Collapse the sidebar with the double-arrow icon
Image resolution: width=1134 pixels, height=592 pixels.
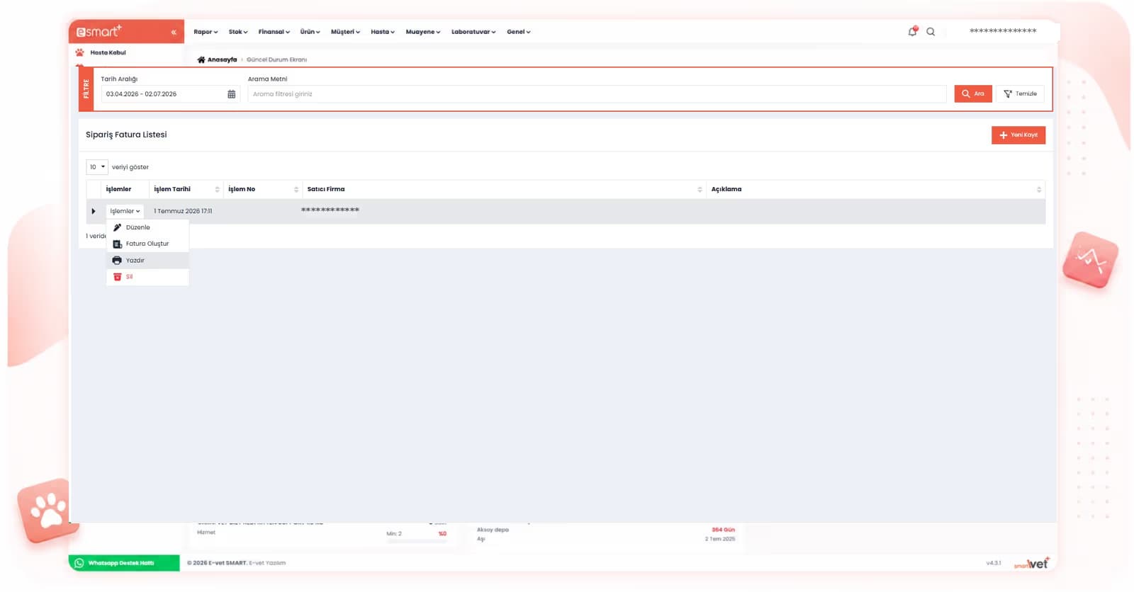tap(174, 32)
